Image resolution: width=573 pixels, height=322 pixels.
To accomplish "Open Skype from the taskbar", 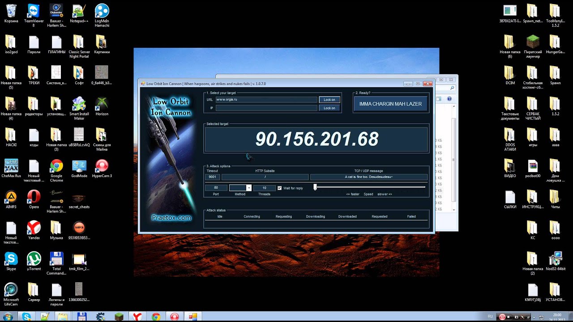I will [x=26, y=317].
